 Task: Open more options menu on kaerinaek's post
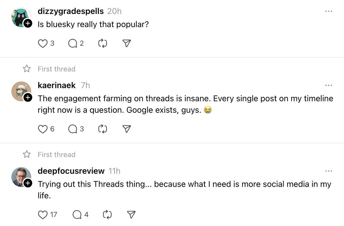(x=328, y=86)
